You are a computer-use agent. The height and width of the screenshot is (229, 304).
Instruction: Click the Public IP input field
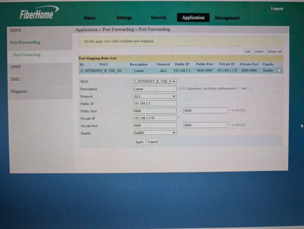coord(154,103)
